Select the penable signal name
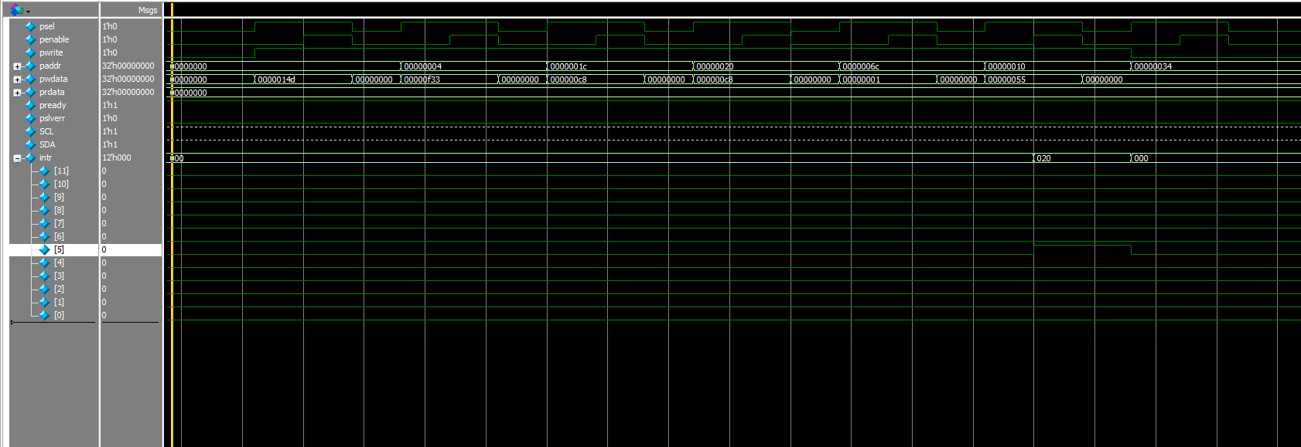This screenshot has width=1301, height=447. point(54,39)
